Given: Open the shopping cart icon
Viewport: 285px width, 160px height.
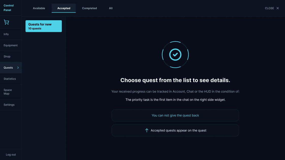Looking at the screenshot, I should click(x=6, y=22).
